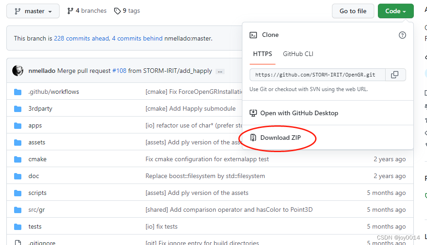Image resolution: width=427 pixels, height=245 pixels.
Task: Click '5 months ago' in tests row
Action: tap(387, 226)
